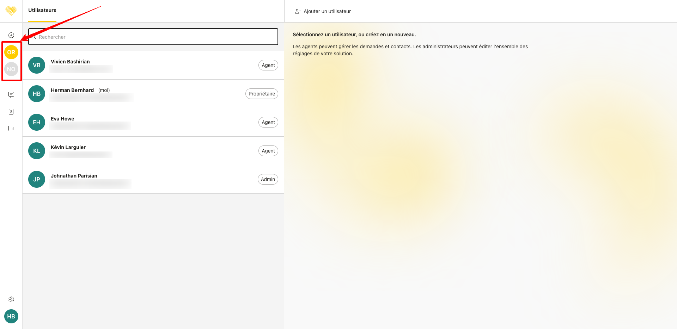The height and width of the screenshot is (329, 677).
Task: Click the Admin role badge
Action: 268,179
